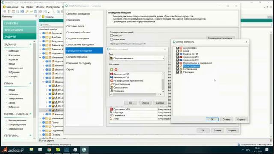Click the Литье row icon
This screenshot has width=274, height=154.
pyautogui.click(x=111, y=118)
